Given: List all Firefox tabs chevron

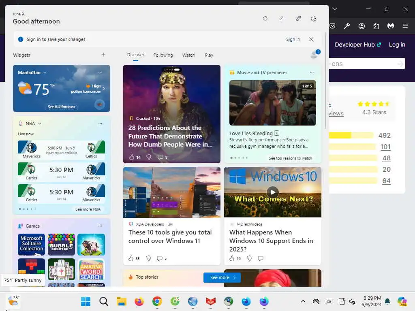Looking at the screenshot, I should pyautogui.click(x=334, y=9).
